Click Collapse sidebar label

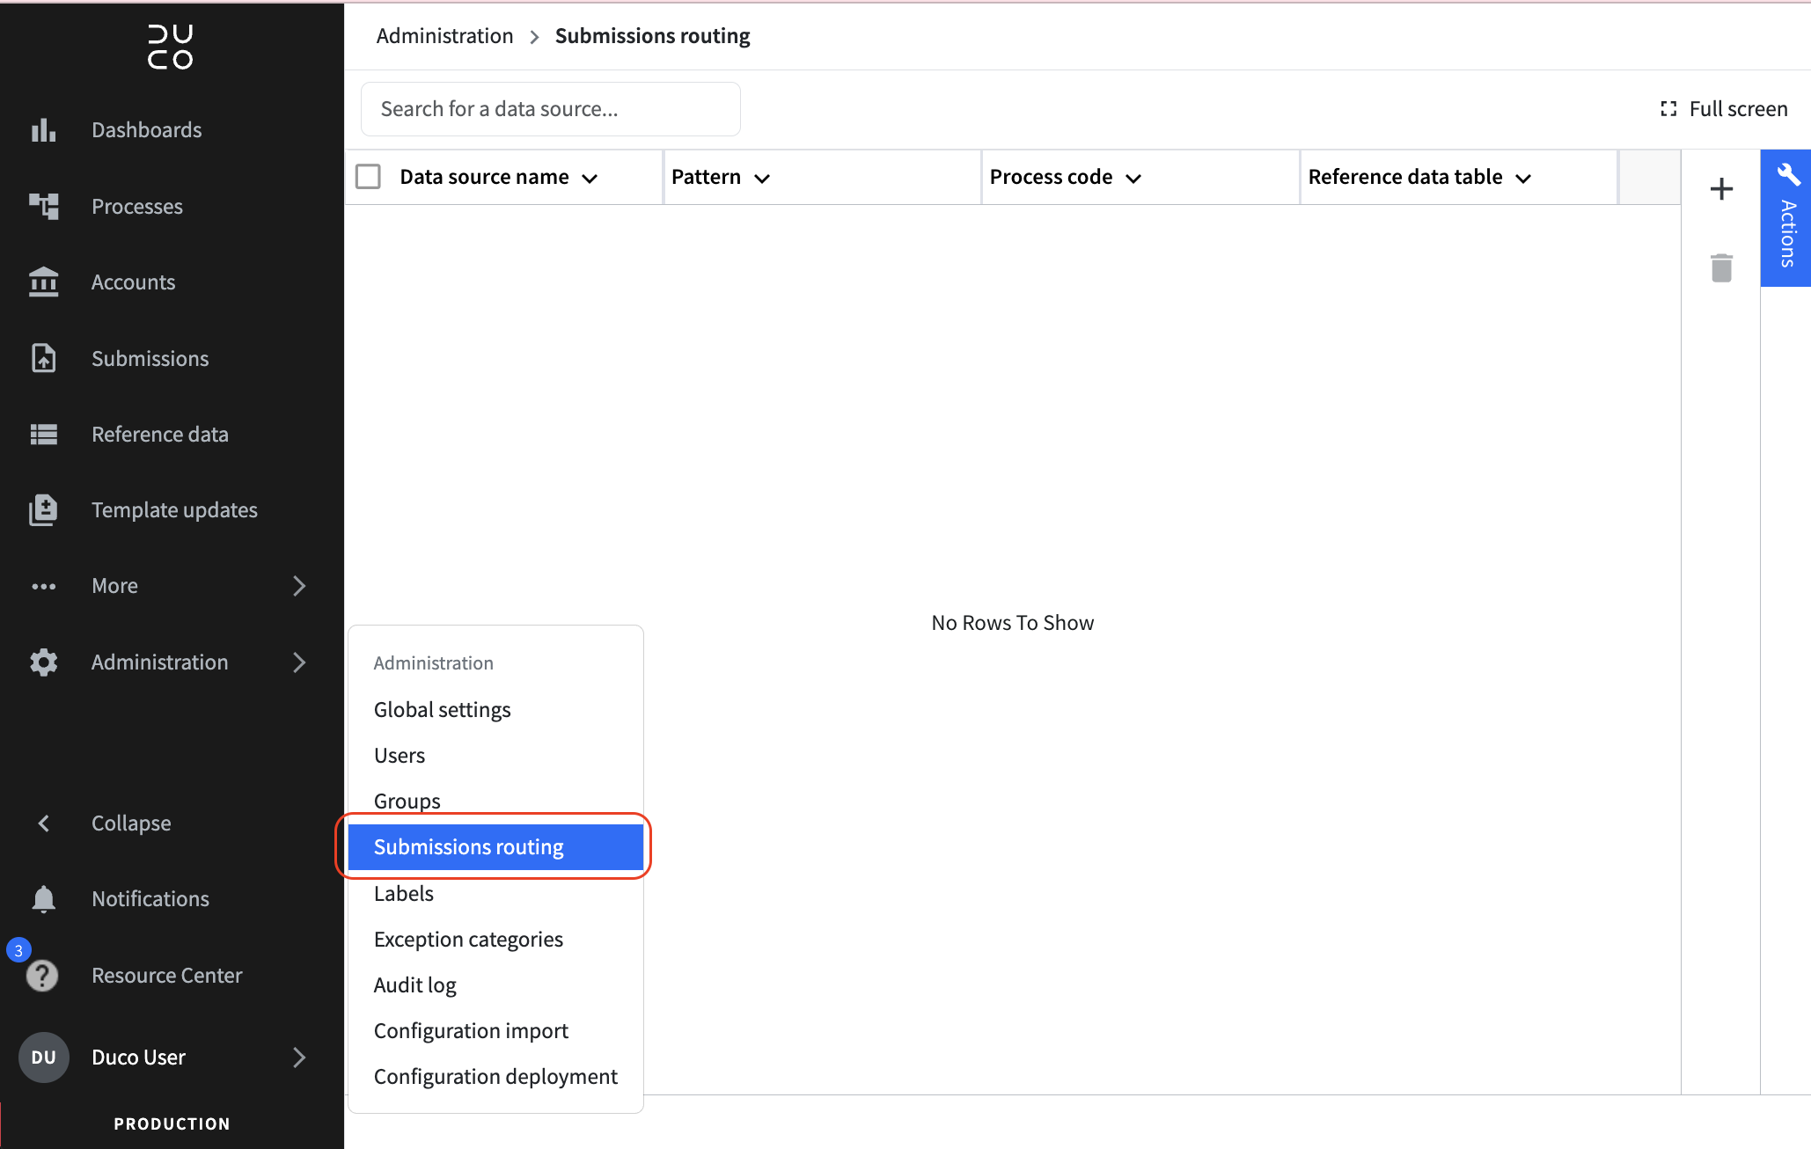pos(131,823)
